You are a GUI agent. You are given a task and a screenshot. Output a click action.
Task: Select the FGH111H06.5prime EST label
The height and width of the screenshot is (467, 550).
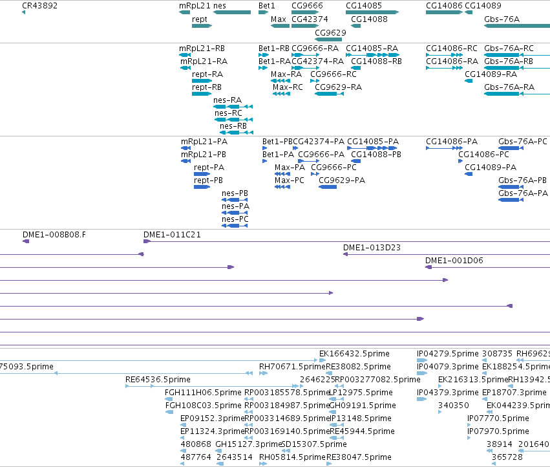[x=203, y=393]
